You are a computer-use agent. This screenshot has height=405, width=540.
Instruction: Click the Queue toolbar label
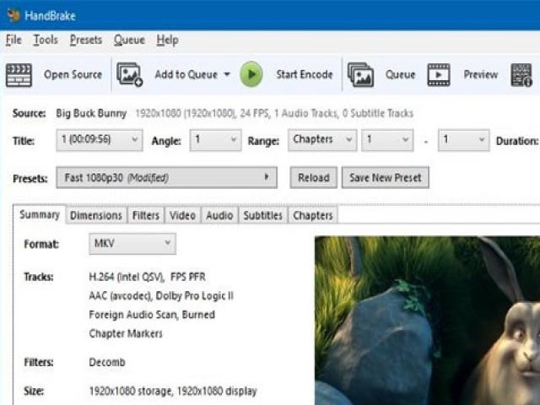tap(400, 75)
